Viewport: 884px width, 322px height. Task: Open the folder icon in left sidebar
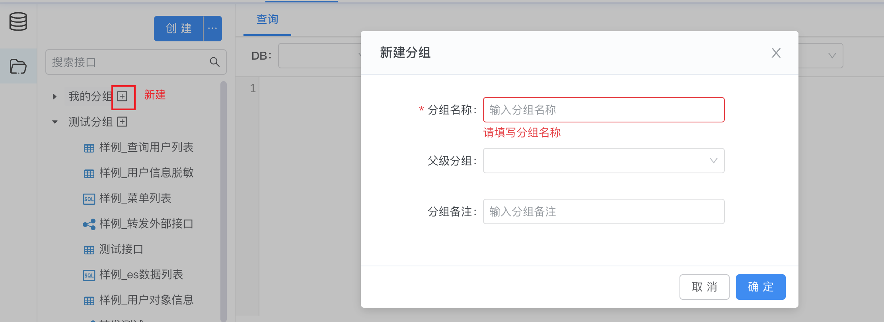pos(18,66)
